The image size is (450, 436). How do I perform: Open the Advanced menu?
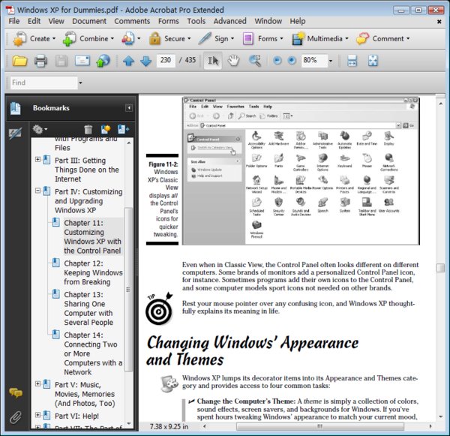tap(230, 21)
